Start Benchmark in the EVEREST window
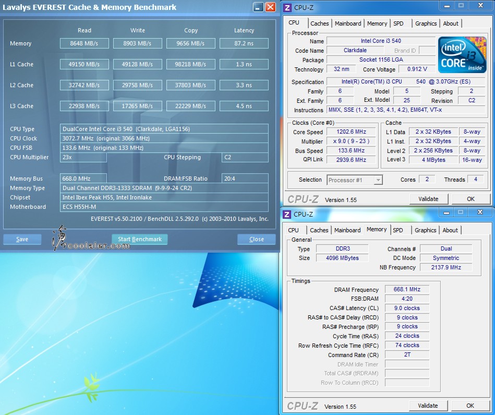Screen dimensions: 495x415 [x=140, y=240]
